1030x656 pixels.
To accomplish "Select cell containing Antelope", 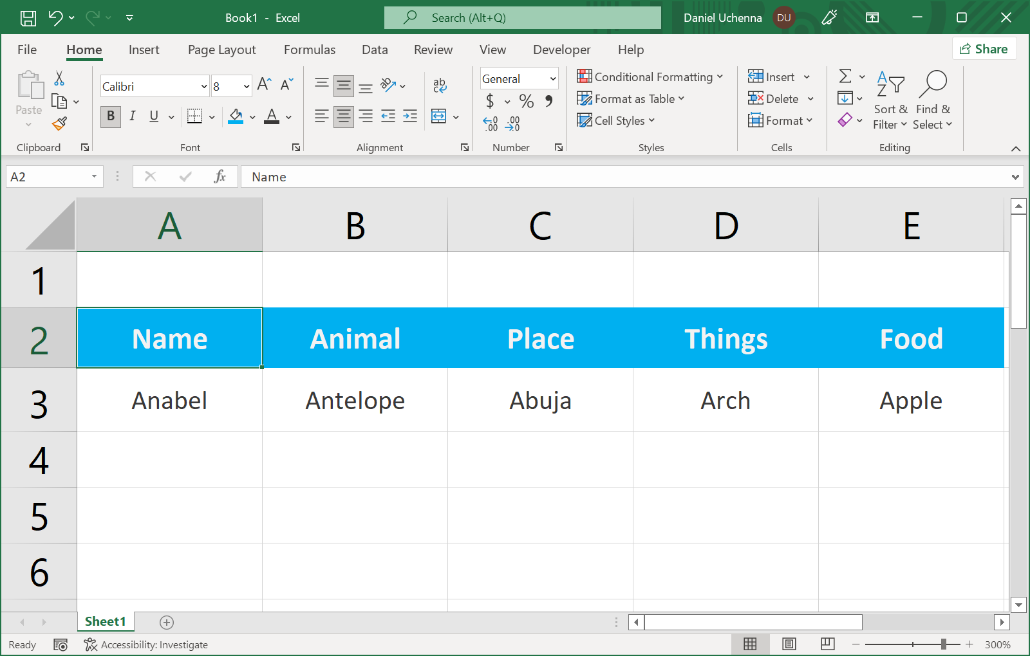I will pos(355,401).
